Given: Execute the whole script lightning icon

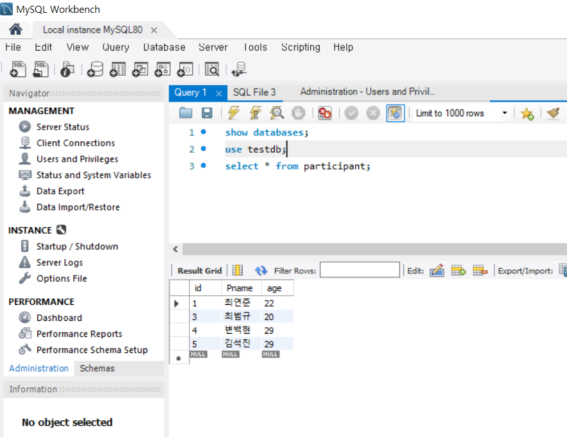Looking at the screenshot, I should pyautogui.click(x=234, y=113).
